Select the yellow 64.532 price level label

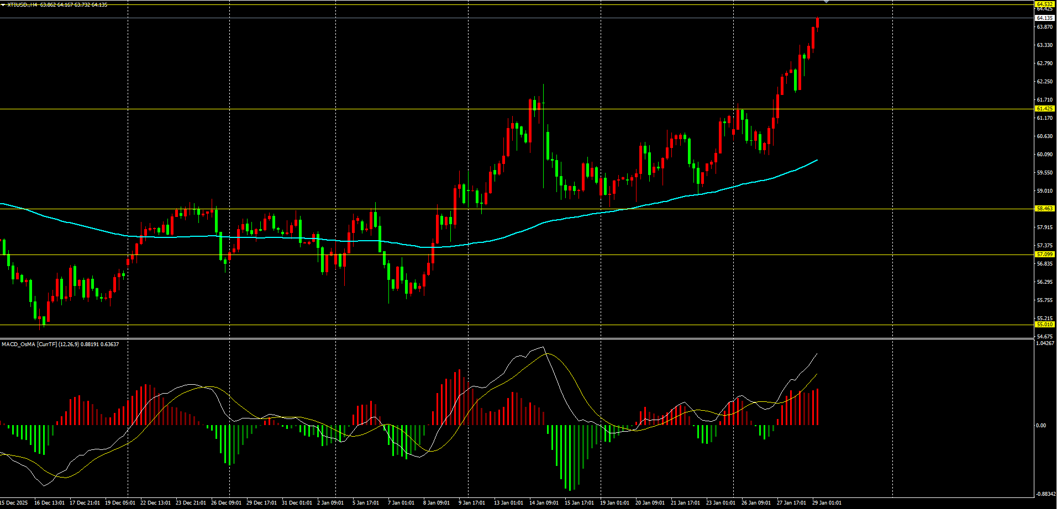tap(1044, 4)
